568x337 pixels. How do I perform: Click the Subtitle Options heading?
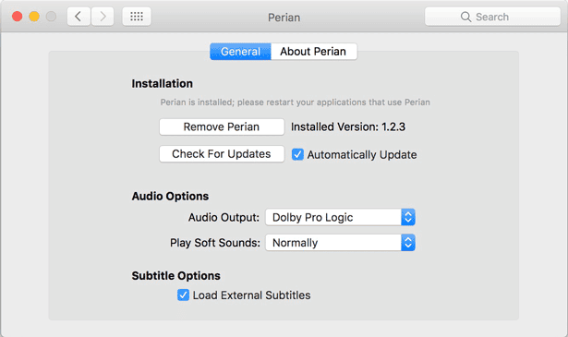tap(176, 276)
